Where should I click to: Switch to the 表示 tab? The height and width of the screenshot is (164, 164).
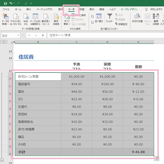92,9
